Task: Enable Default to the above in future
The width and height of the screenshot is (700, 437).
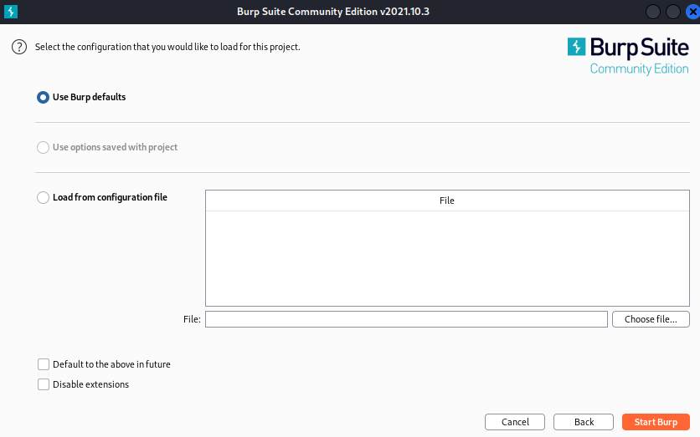Action: click(44, 364)
